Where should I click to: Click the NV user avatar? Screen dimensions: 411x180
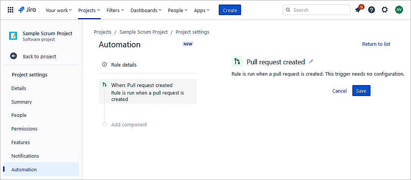(399, 10)
